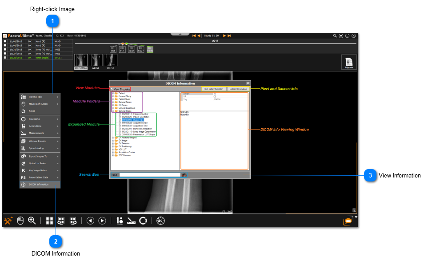Open Annotations submenu in context menu
This screenshot has width=428, height=264.
39,126
